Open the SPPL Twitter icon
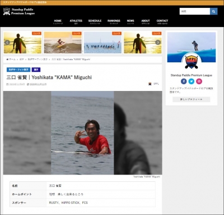The image size is (224, 215). tap(192, 81)
